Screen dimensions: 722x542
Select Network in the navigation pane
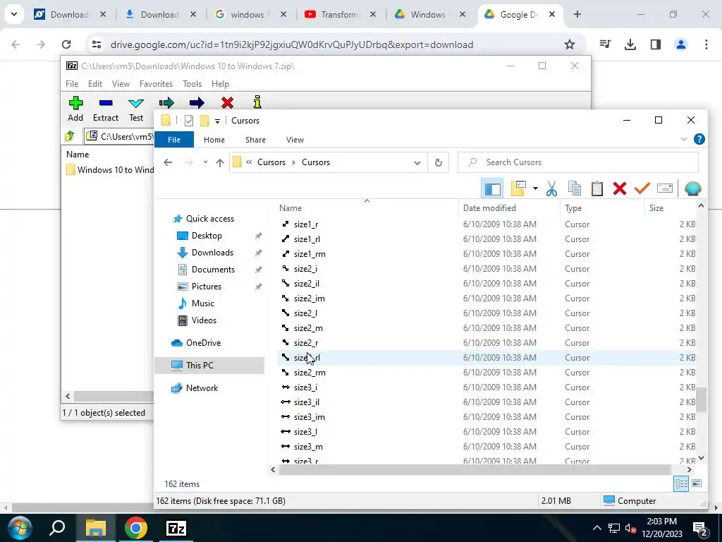pos(202,388)
